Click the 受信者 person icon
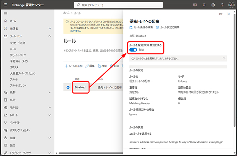Image resolution: width=237 pixels, height=156 pixels. click(6, 29)
